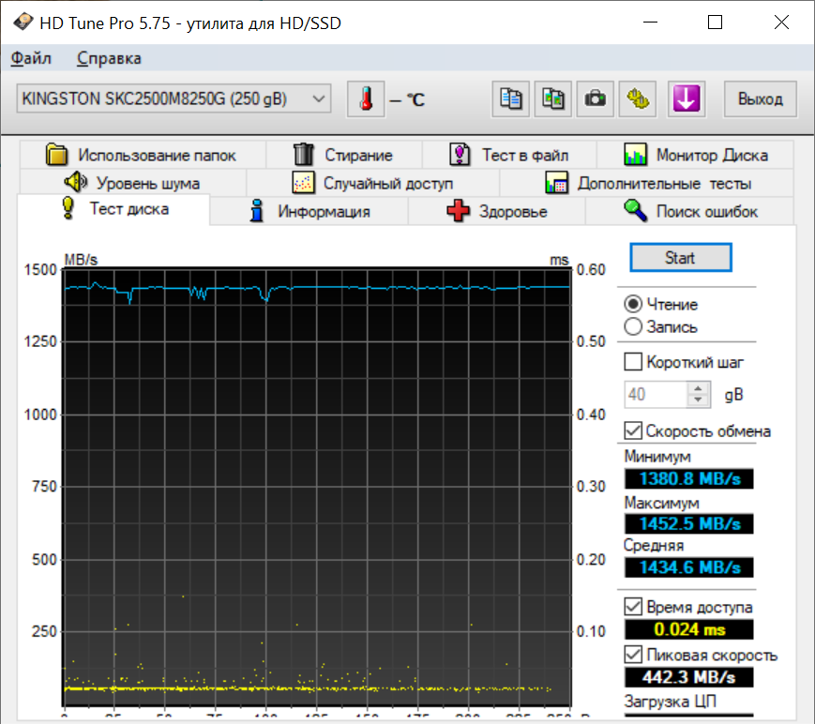Image resolution: width=815 pixels, height=724 pixels.
Task: Click the average speed value 1434.6 MB/s
Action: click(689, 567)
